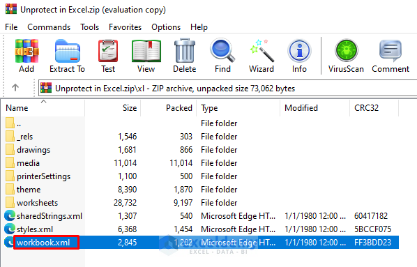
Task: Click CRC32 value 5BCCF075
Action: click(x=372, y=229)
